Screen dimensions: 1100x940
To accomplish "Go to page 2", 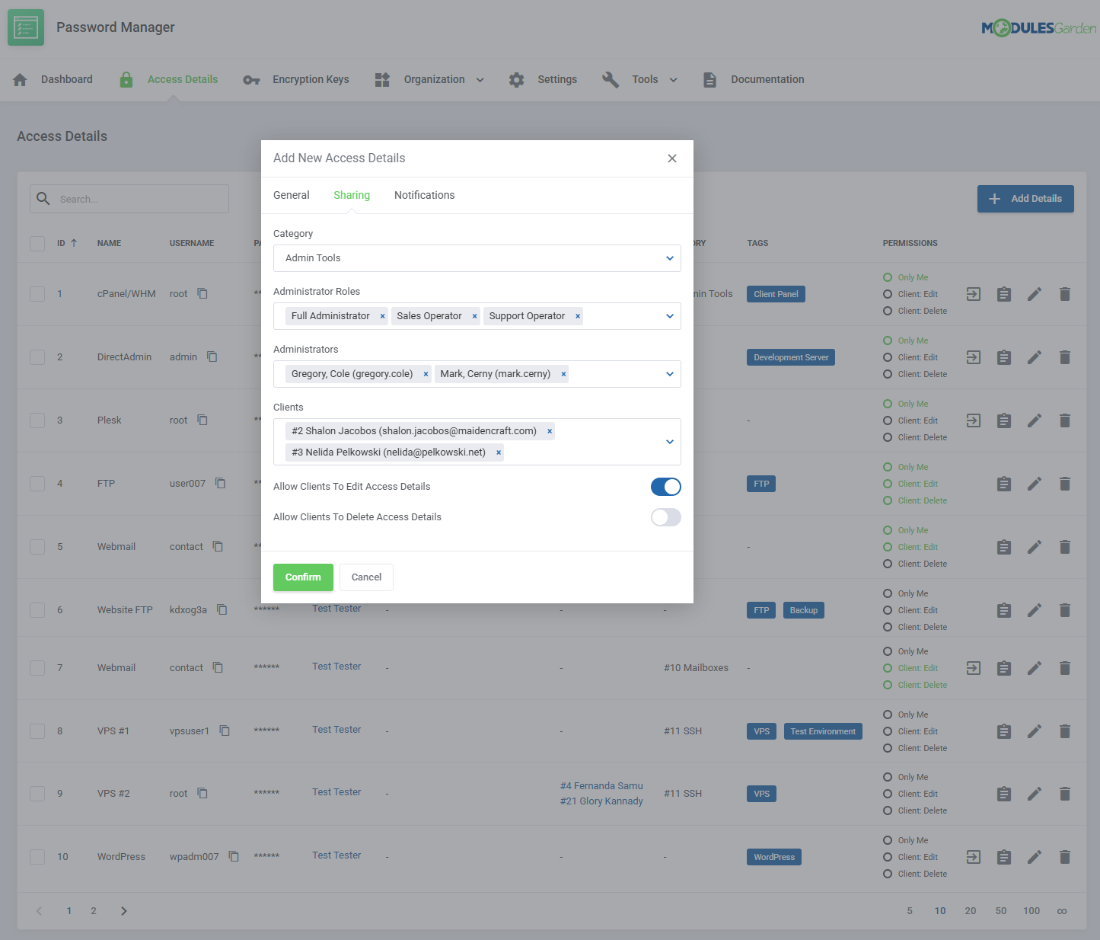I will pyautogui.click(x=94, y=911).
